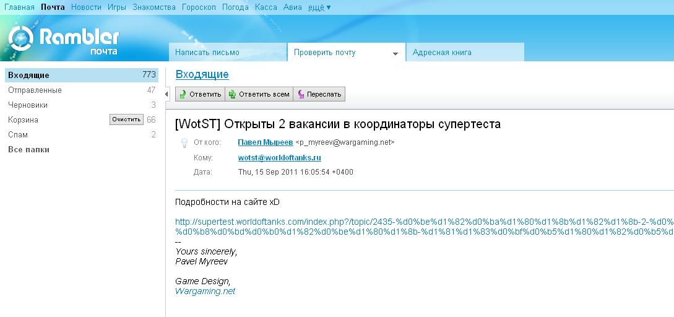
Task: Open Погода in top navigation
Action: [x=236, y=7]
